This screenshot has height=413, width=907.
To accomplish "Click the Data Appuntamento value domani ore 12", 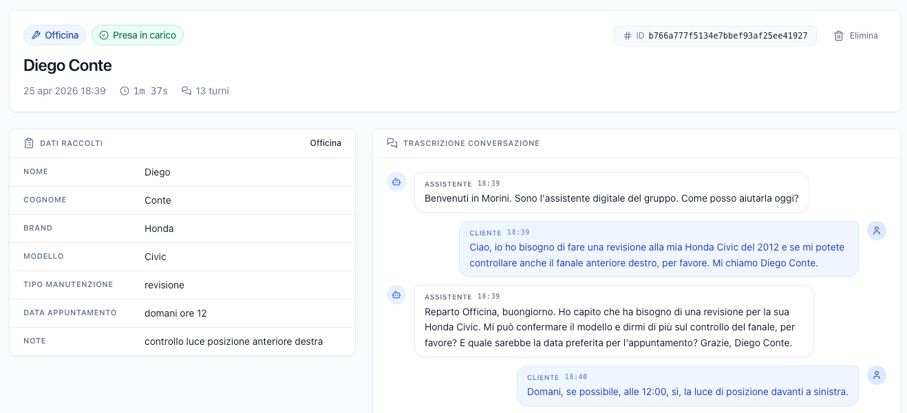I will pyautogui.click(x=175, y=313).
